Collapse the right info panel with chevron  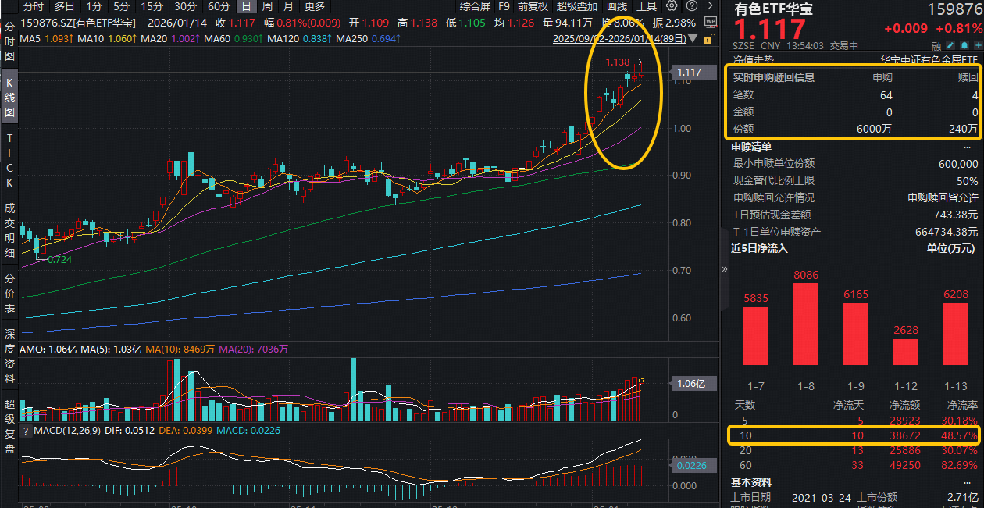(x=724, y=269)
